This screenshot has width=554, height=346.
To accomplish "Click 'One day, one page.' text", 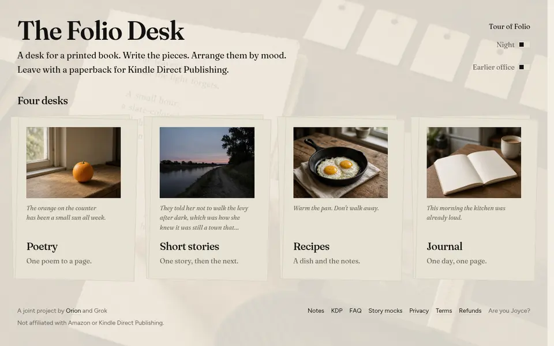I will coord(456,261).
